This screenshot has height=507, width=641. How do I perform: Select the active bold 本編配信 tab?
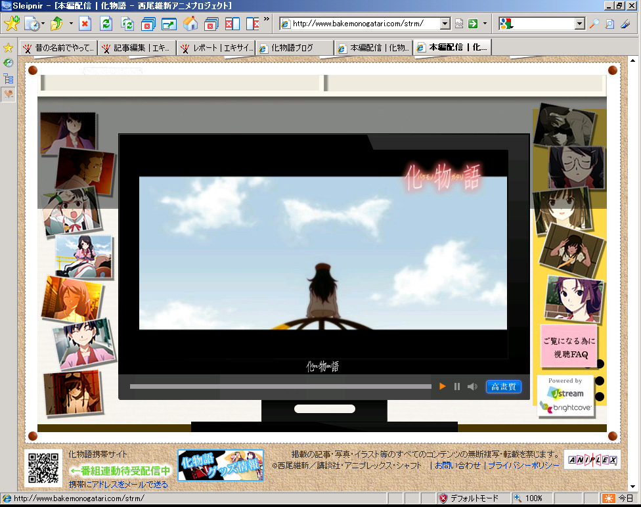[x=452, y=47]
